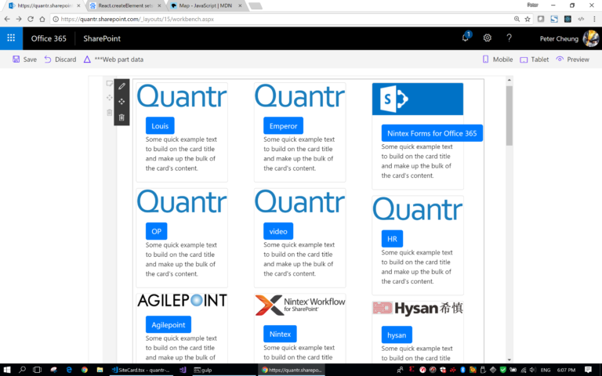
Task: Click the page vertical scrollbar thumb
Action: tap(509, 116)
